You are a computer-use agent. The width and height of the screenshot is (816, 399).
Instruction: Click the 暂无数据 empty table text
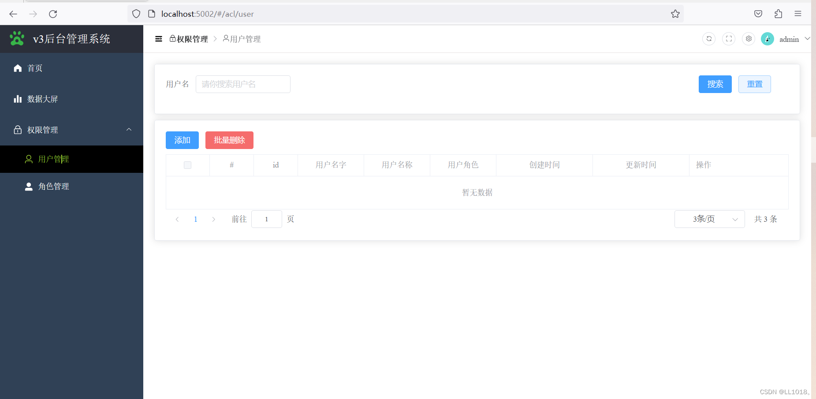click(477, 193)
